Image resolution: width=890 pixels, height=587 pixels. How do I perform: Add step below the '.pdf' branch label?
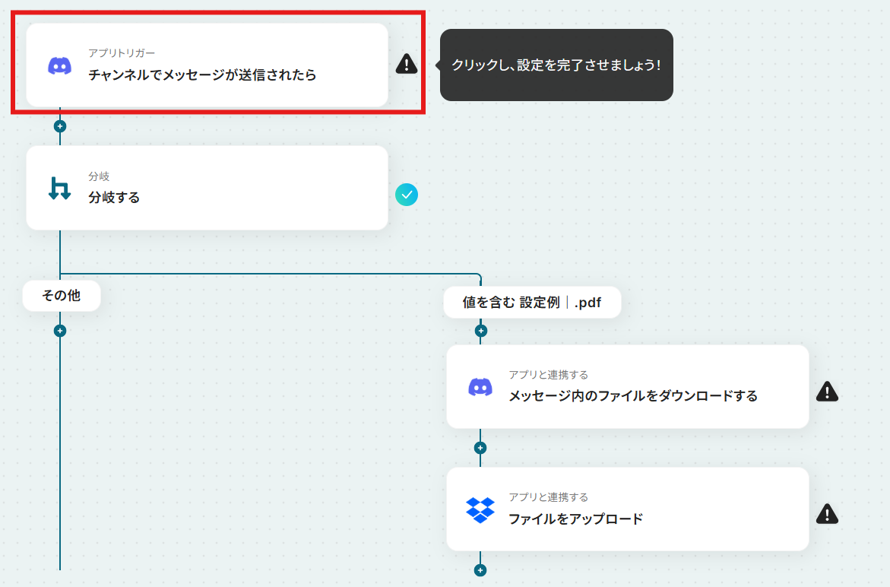[481, 331]
